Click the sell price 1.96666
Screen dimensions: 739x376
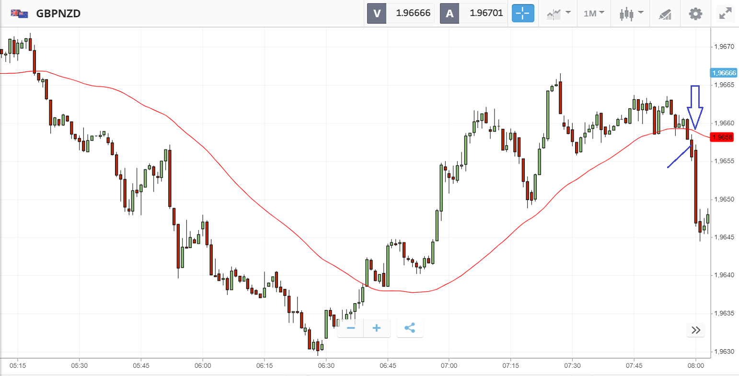413,13
